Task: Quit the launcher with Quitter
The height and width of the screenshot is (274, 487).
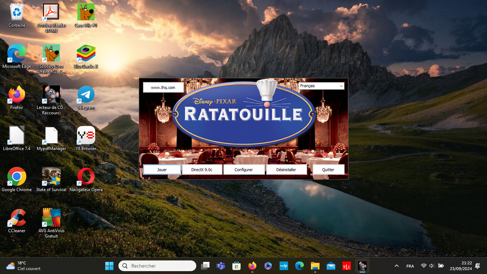Action: coord(328,170)
